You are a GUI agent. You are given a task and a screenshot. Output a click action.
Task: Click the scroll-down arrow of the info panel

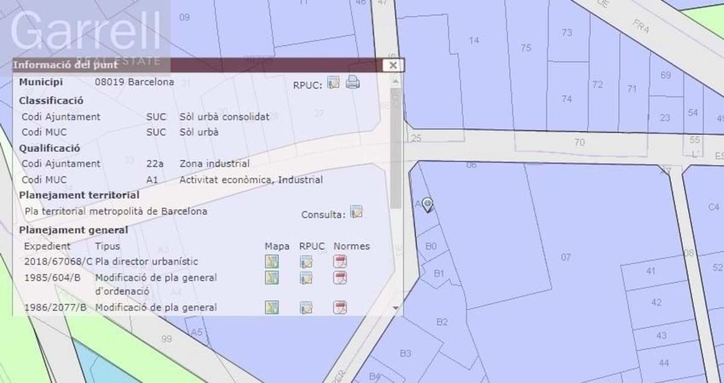[396, 308]
